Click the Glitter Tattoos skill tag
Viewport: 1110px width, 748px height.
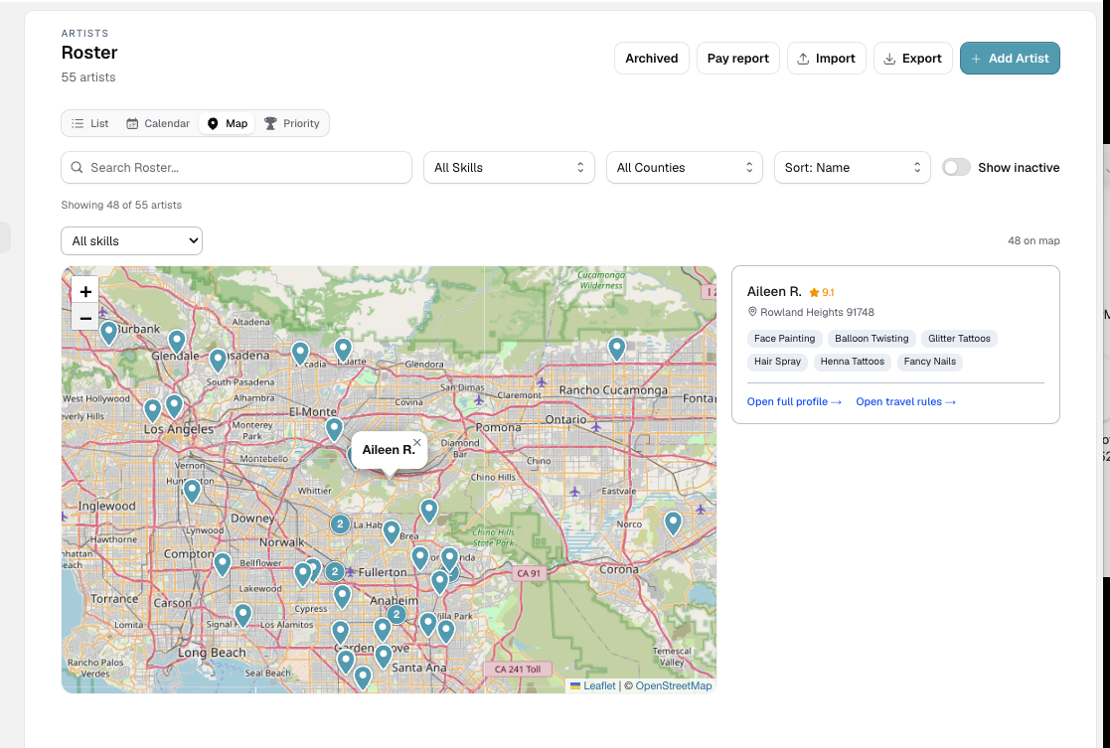click(959, 339)
